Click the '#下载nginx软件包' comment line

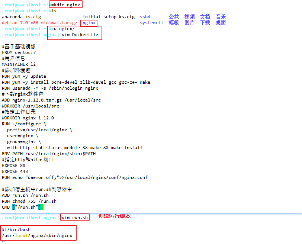(23, 94)
